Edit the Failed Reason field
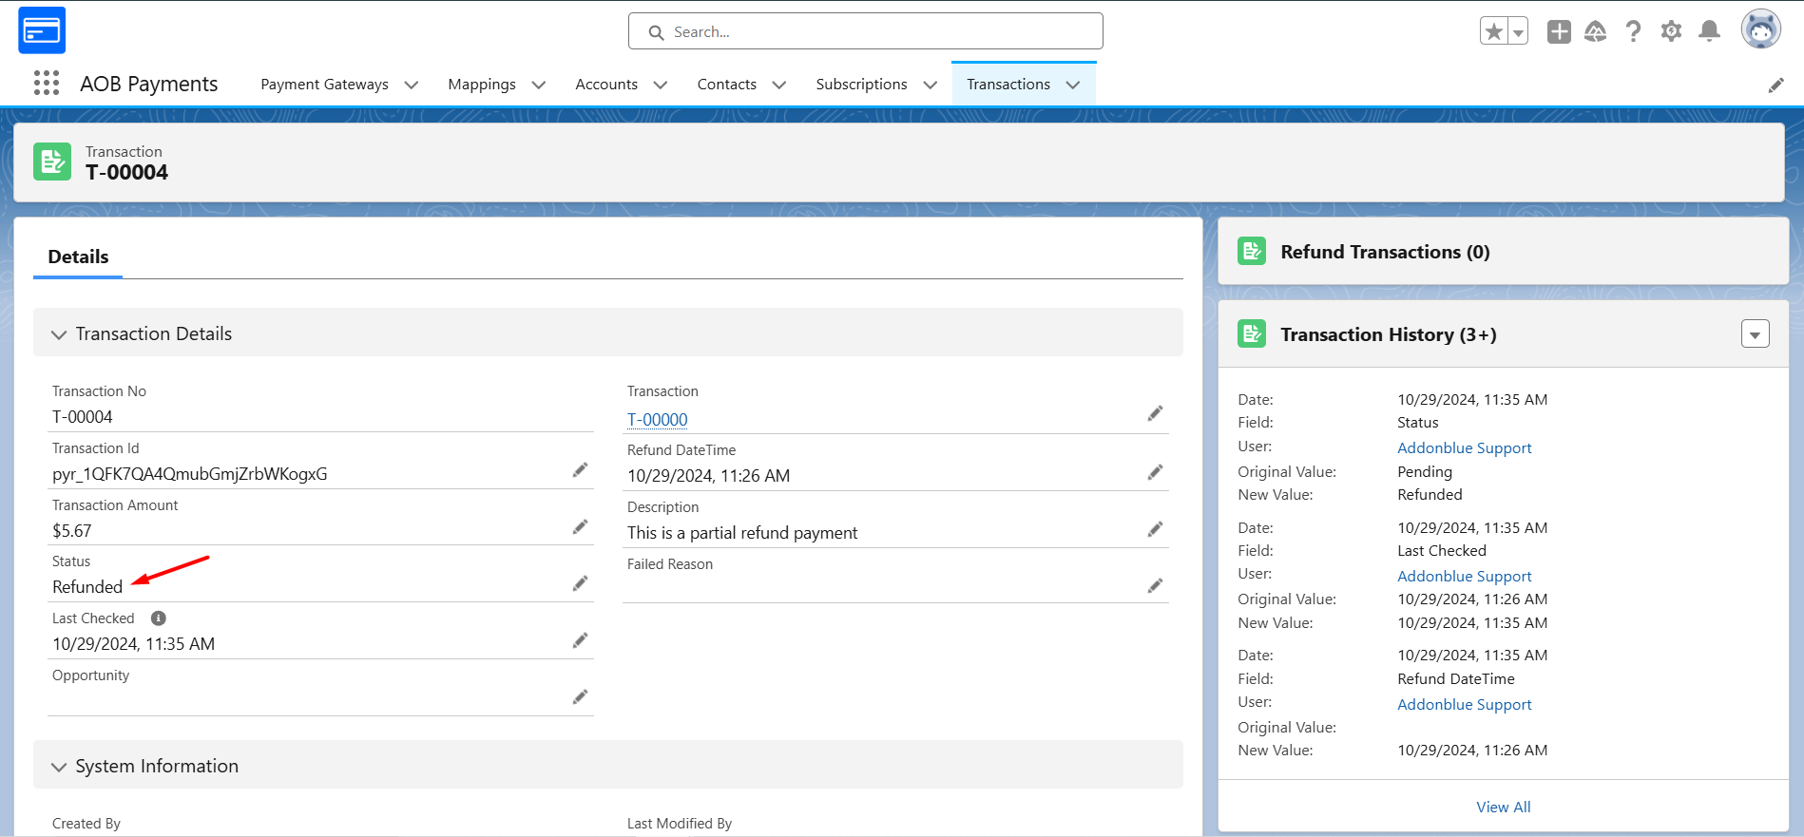1804x837 pixels. [x=1155, y=585]
